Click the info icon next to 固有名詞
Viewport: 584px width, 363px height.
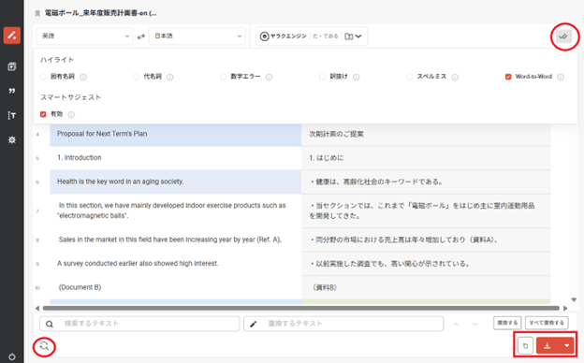[83, 77]
